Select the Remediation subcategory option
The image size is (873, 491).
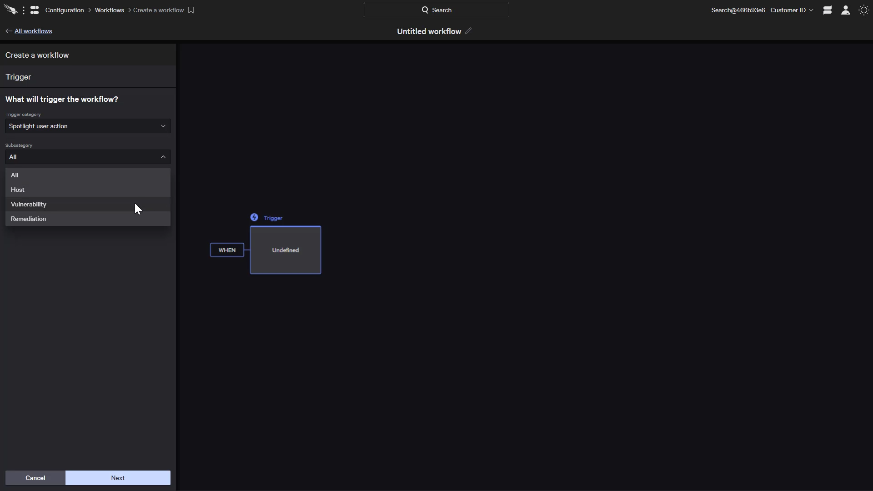tap(28, 218)
